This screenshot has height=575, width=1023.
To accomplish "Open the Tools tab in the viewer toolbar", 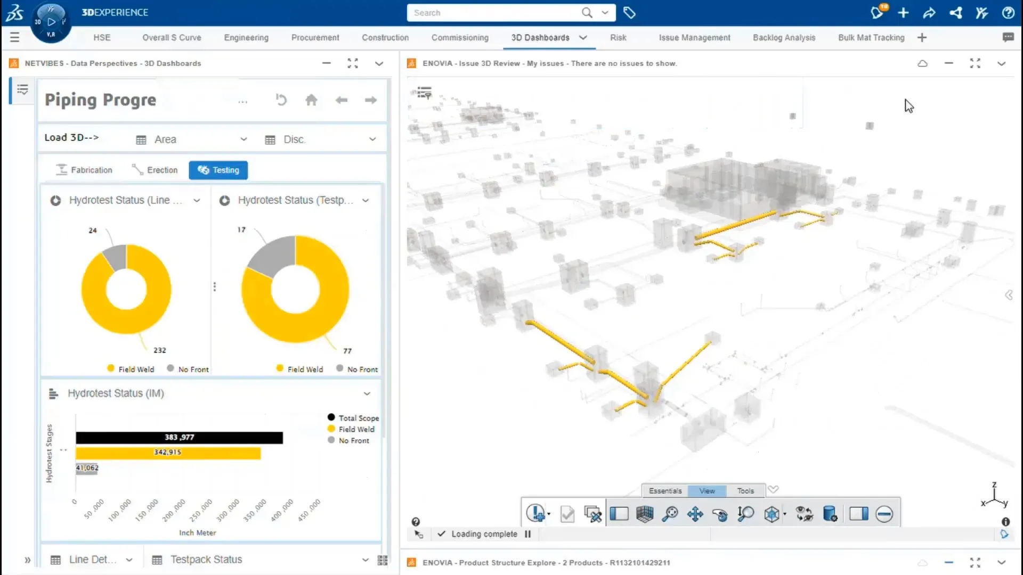I will pyautogui.click(x=745, y=490).
